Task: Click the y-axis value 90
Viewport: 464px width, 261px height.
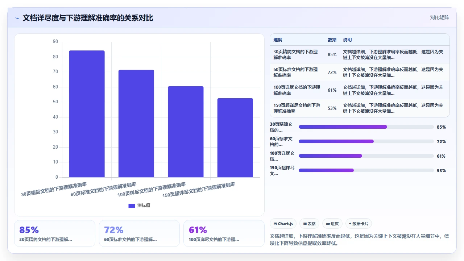Action: pyautogui.click(x=55, y=42)
